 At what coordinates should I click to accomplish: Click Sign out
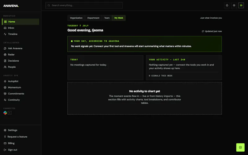20,150
